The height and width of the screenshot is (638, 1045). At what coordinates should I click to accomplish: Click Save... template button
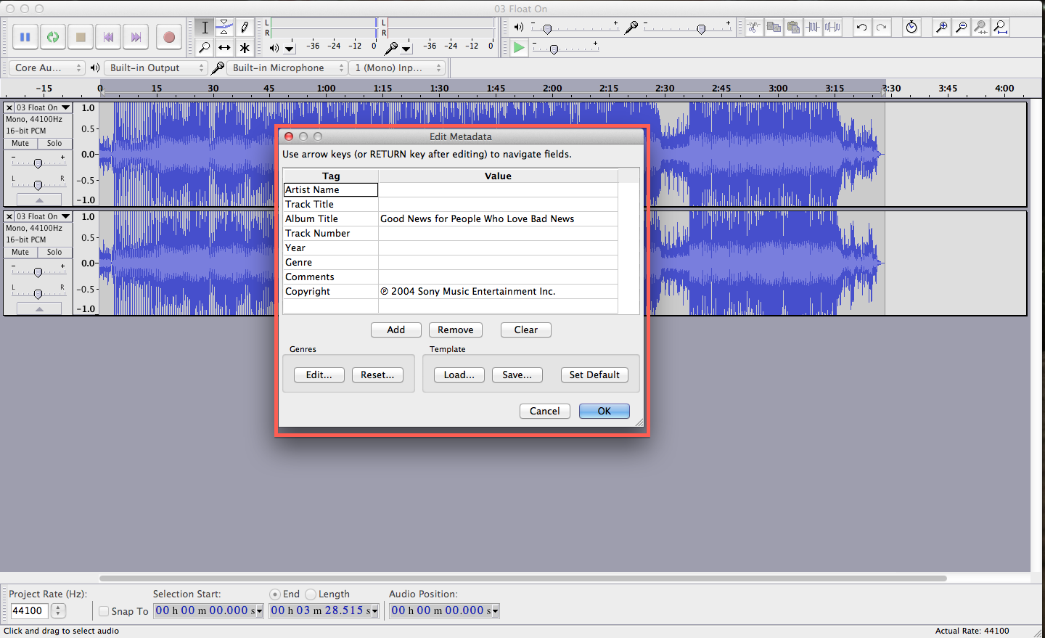(517, 375)
